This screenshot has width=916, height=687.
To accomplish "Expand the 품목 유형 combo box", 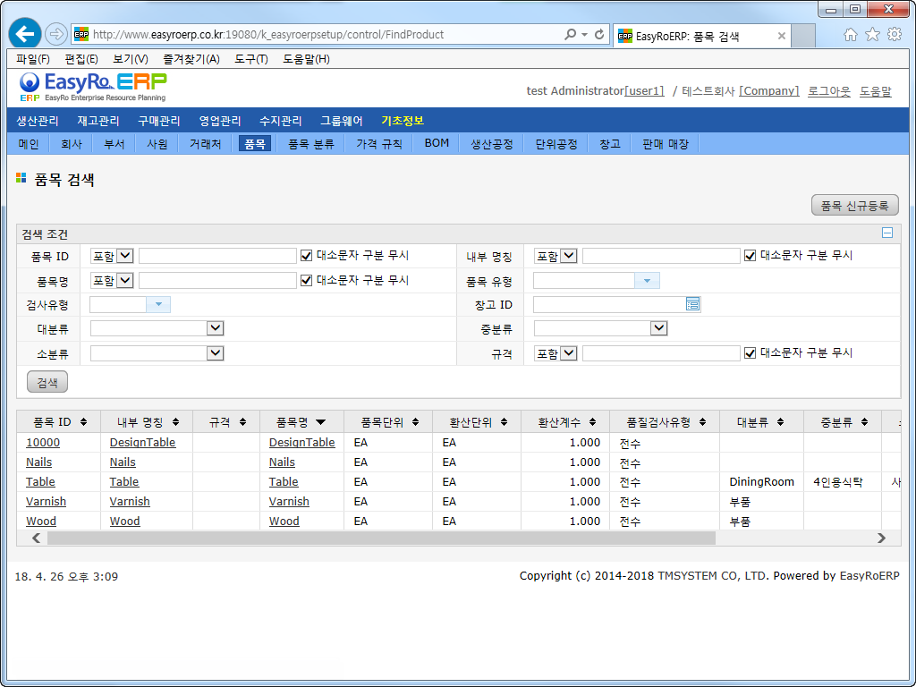I will (647, 281).
